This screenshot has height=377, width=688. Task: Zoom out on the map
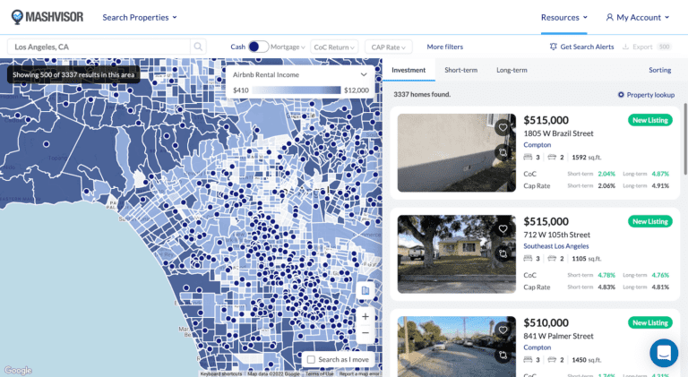point(365,333)
